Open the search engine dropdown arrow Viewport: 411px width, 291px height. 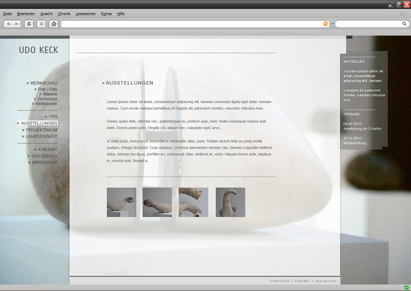point(332,24)
